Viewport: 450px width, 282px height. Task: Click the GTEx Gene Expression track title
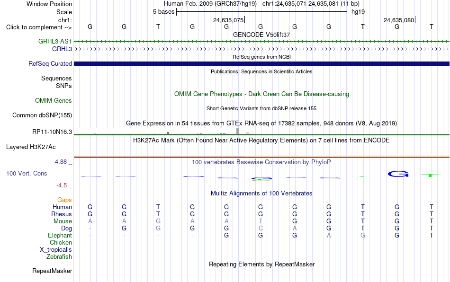tap(261, 123)
